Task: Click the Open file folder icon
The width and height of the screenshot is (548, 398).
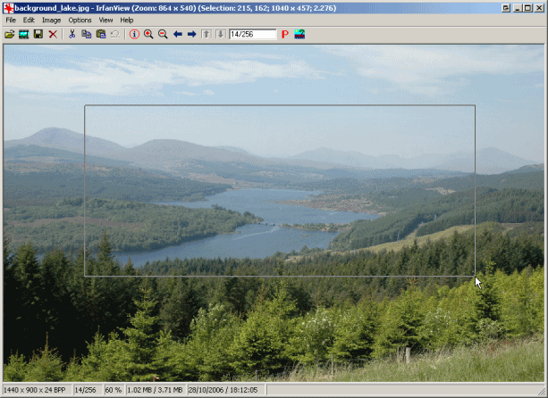Action: coord(9,34)
